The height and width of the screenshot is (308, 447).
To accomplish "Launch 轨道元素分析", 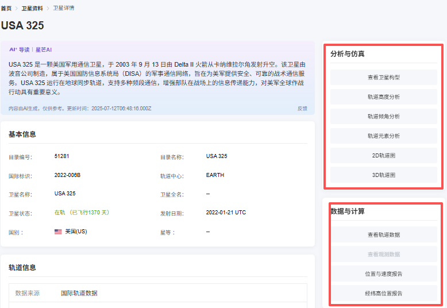I will coord(383,136).
